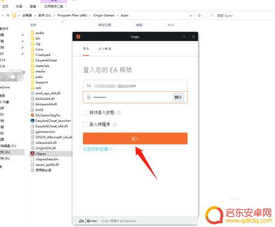Click Origin Games in the address path

[x=104, y=15]
